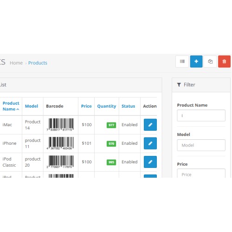The image size is (232, 232).
Task: Open the Products breadcrumb link
Action: point(38,63)
